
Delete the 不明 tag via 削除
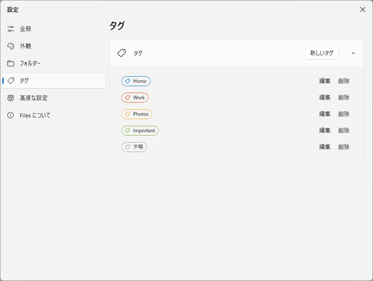(343, 147)
